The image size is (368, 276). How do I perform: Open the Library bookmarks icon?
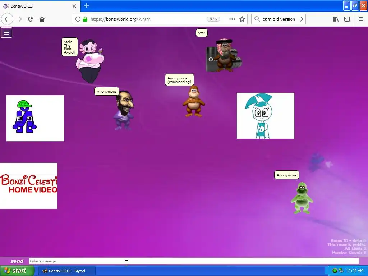click(x=336, y=19)
